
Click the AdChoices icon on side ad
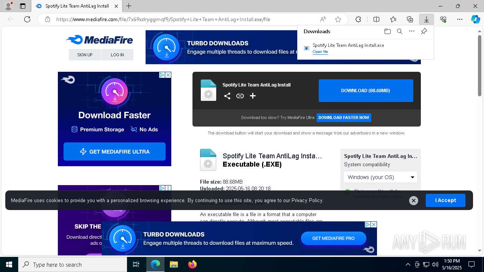click(x=162, y=75)
